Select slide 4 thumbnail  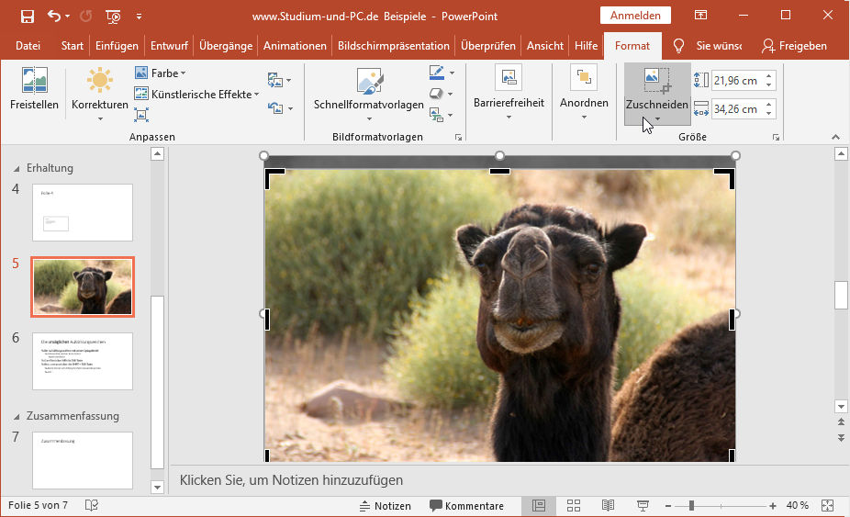tap(83, 212)
